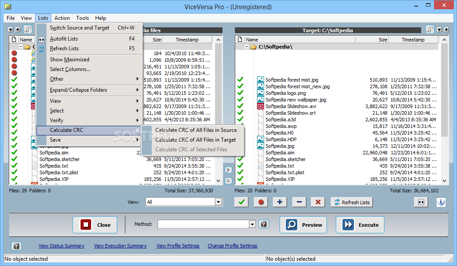The image size is (457, 266).
Task: Open View Status Summary link
Action: coord(61,246)
